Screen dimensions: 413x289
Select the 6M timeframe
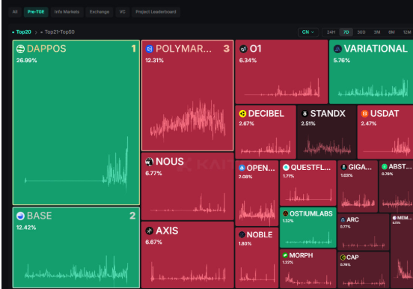pyautogui.click(x=391, y=32)
